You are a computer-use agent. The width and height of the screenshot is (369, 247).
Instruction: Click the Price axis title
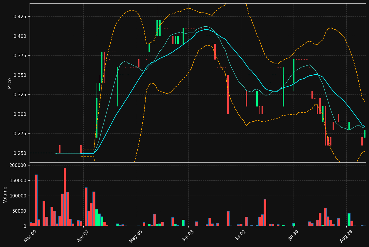(10, 83)
